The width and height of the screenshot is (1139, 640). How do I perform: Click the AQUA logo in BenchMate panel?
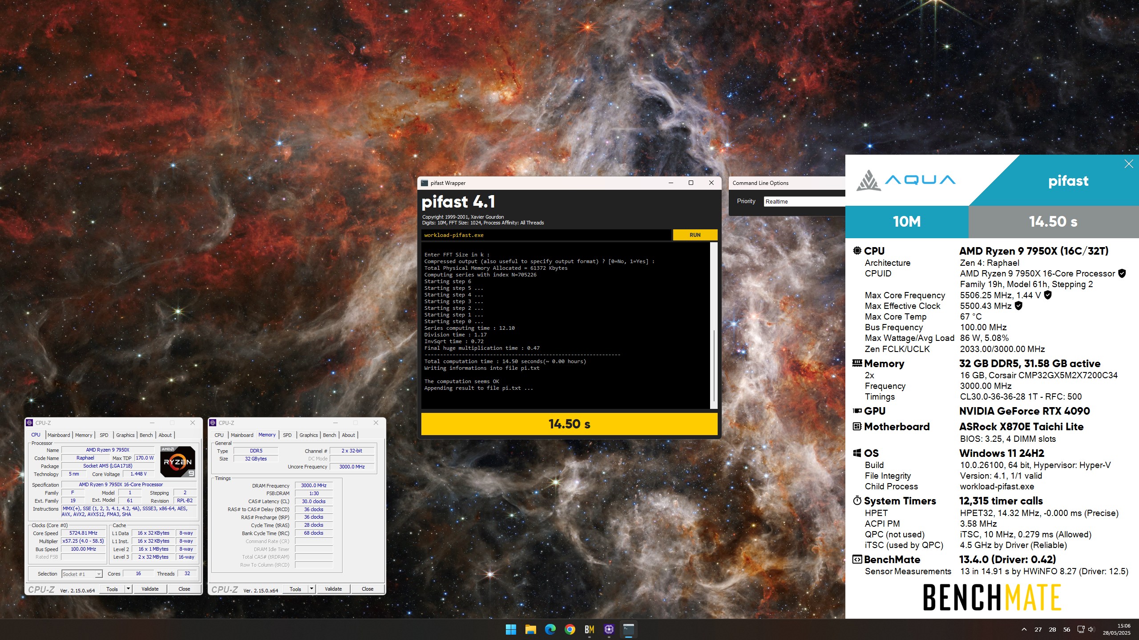coord(905,180)
